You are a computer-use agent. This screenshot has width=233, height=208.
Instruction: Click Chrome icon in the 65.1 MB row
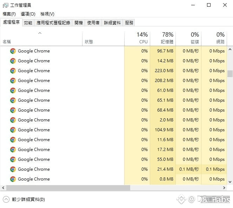point(13,100)
